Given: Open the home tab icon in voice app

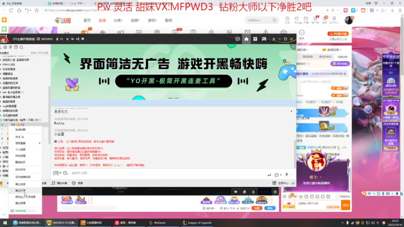Looking at the screenshot, I should click(x=246, y=39).
